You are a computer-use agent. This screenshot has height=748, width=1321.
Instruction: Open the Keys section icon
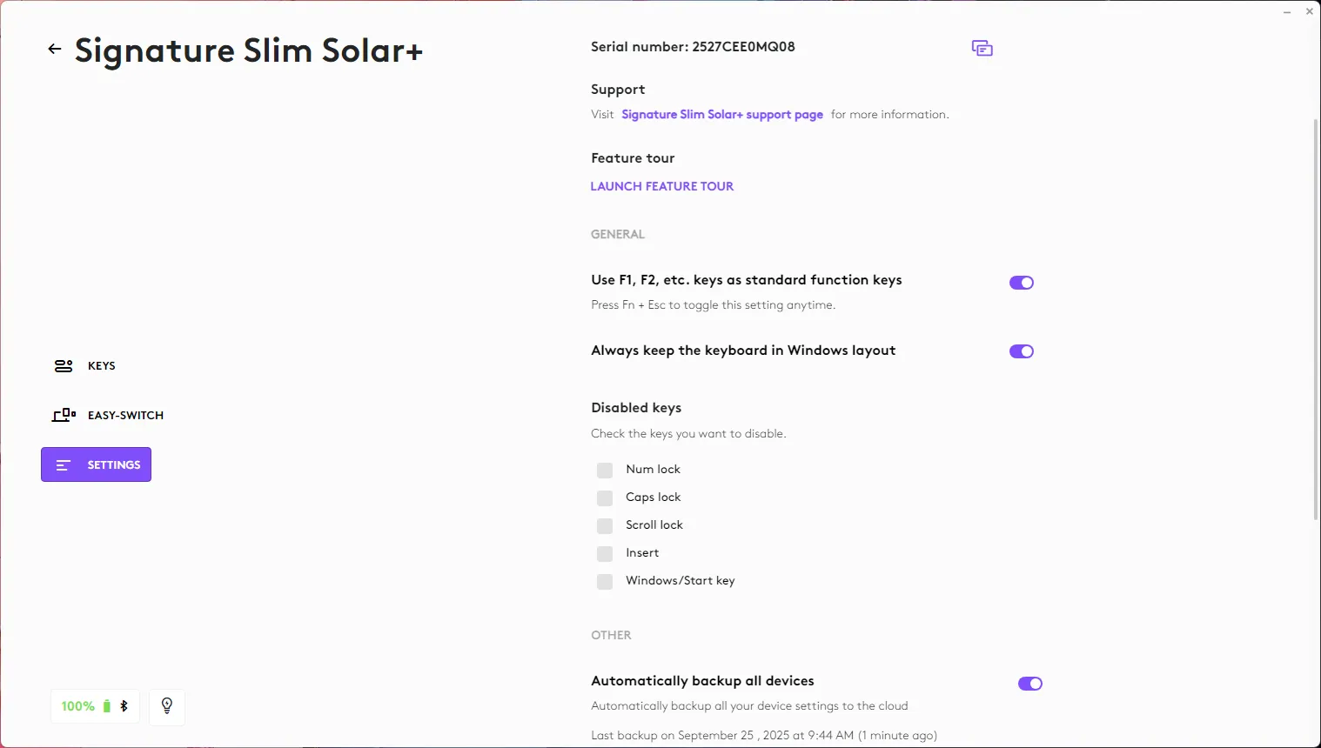coord(64,366)
